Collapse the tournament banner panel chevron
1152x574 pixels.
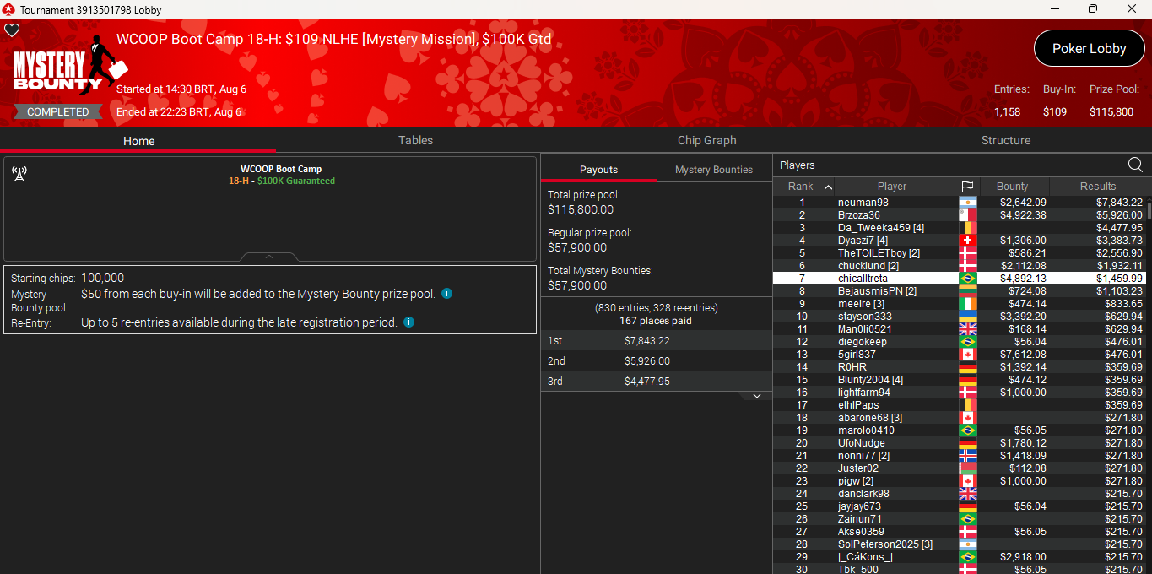tap(269, 257)
